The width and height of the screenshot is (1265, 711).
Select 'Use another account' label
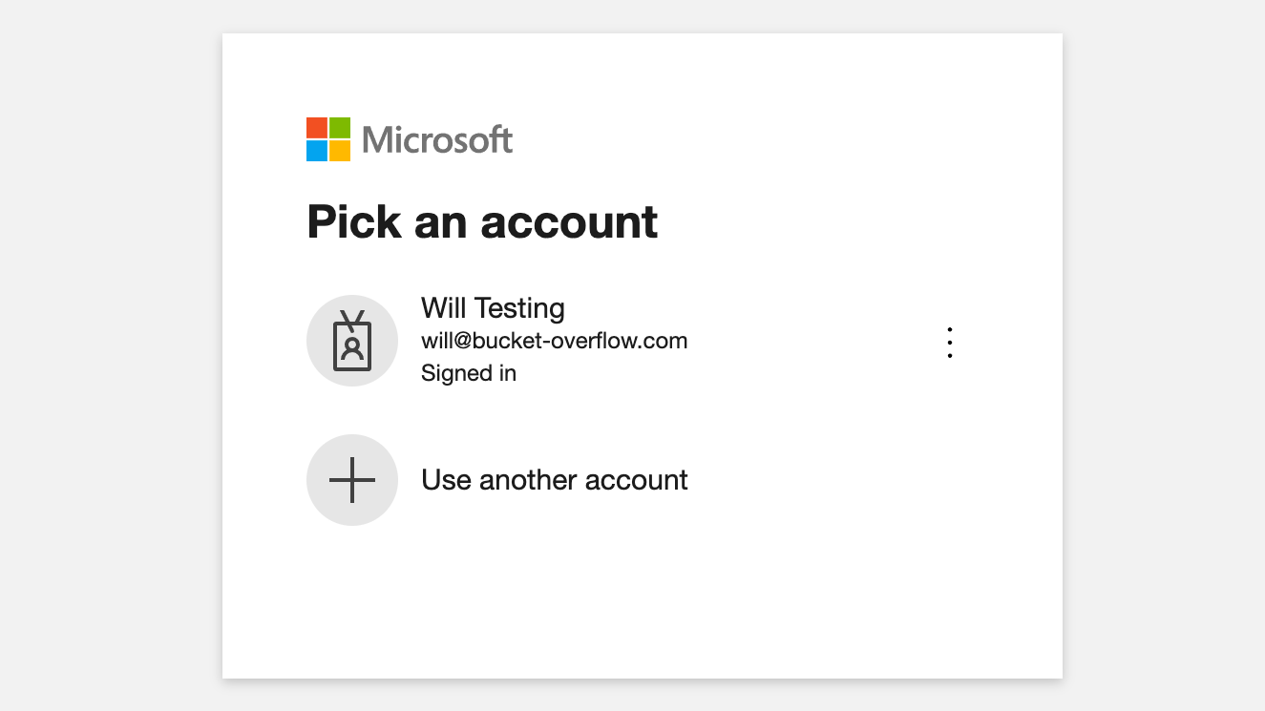pos(554,479)
